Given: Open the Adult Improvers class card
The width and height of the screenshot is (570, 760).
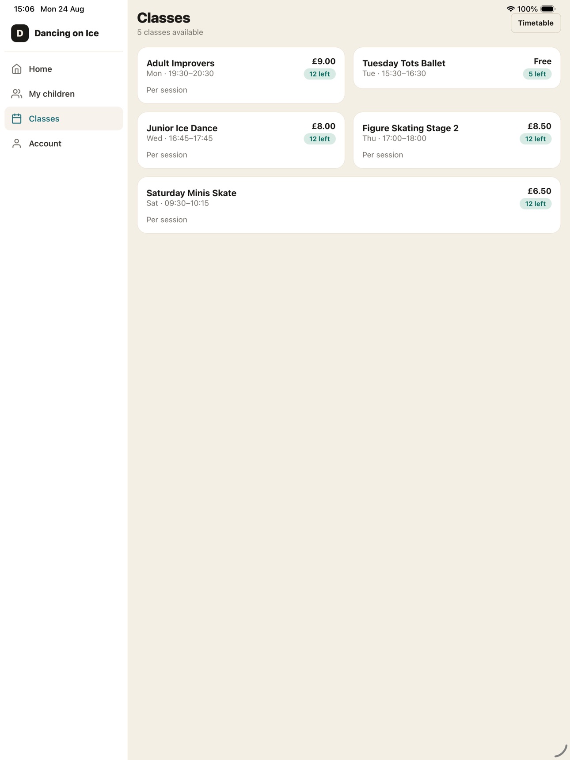Looking at the screenshot, I should pos(241,76).
